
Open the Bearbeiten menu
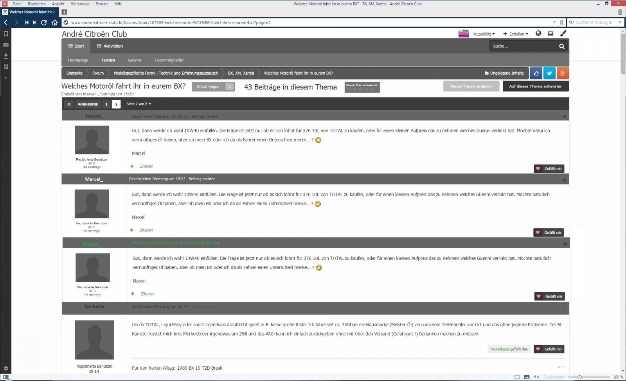(x=37, y=4)
